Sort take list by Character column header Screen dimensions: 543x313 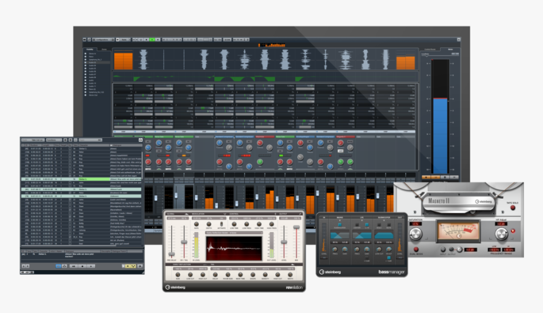tap(94, 145)
